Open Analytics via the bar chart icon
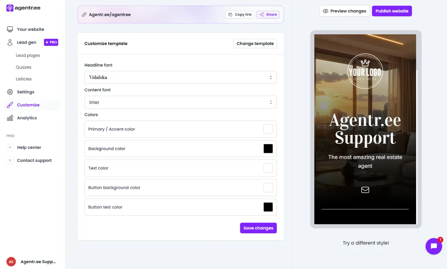This screenshot has height=269, width=447. (10, 118)
